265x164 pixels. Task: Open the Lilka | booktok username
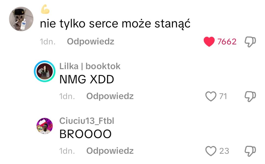(90, 66)
